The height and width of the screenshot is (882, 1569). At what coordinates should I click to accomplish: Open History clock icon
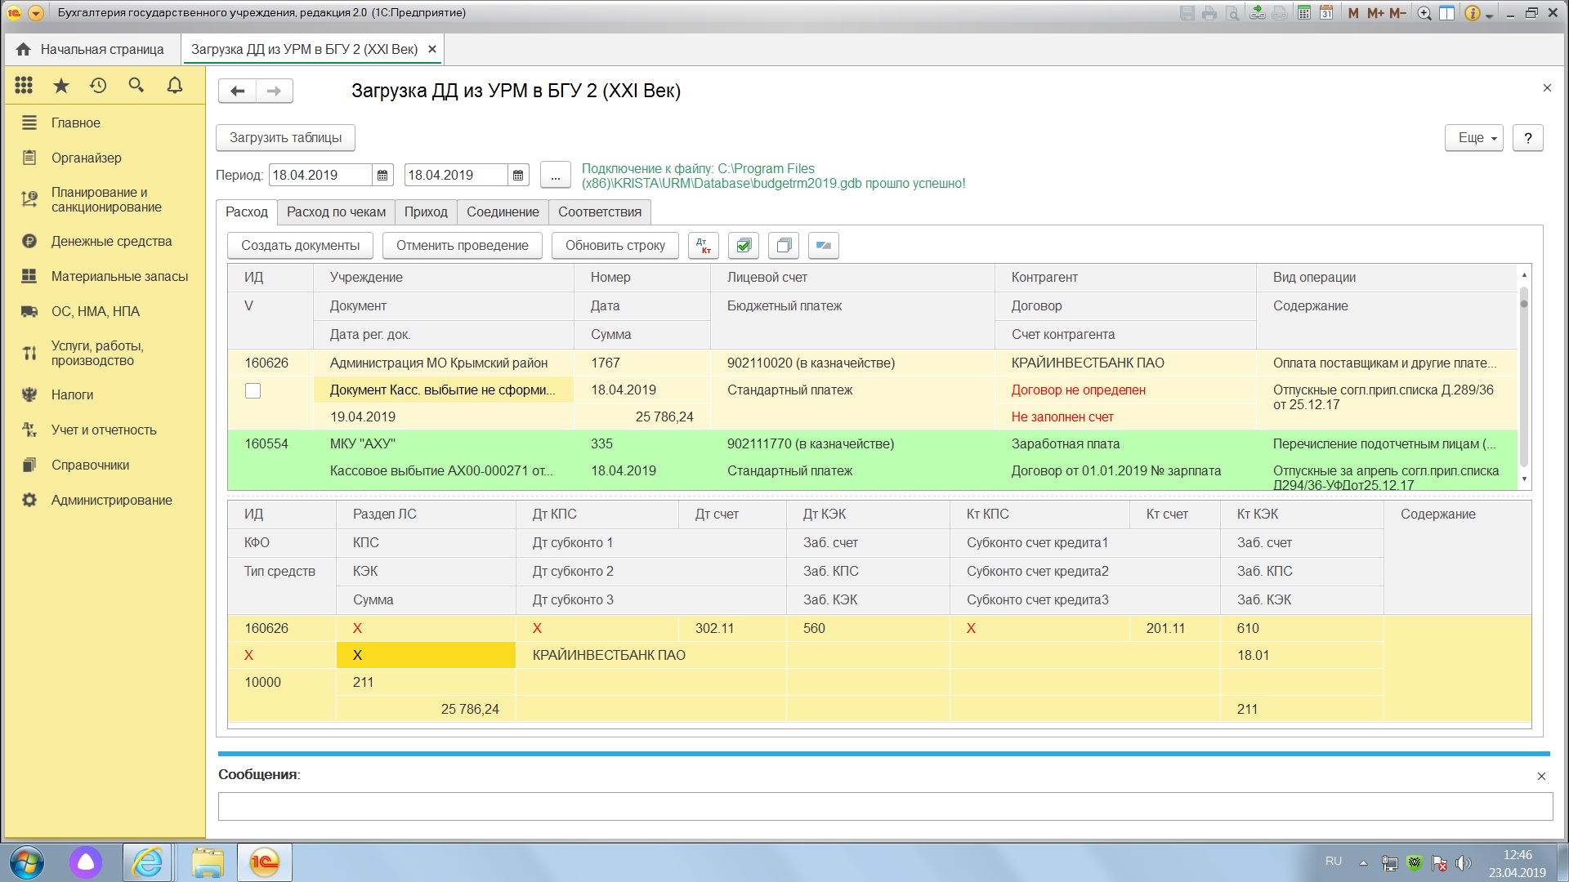point(98,85)
